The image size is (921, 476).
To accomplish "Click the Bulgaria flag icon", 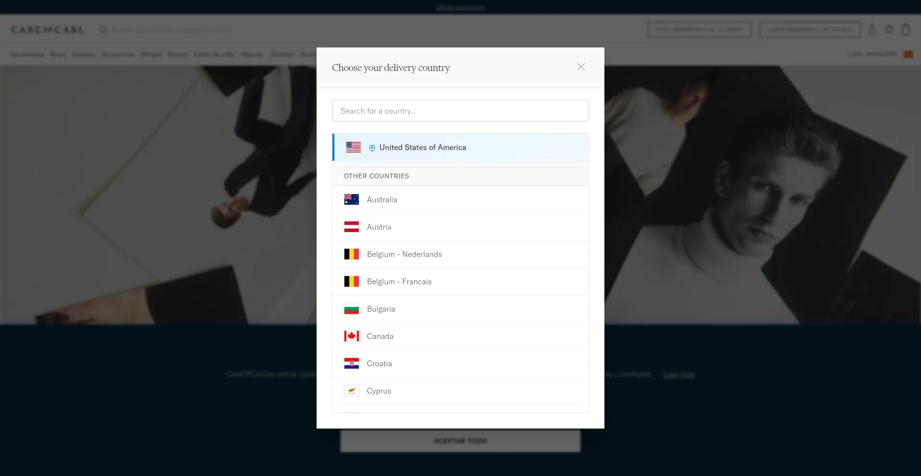I will [352, 309].
